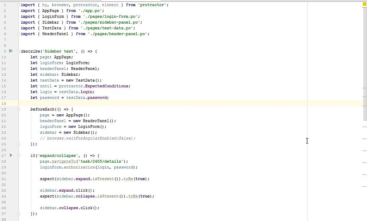Run the 'Sidebar test' describe suite from gutter
The image size is (367, 221).
tap(11, 51)
